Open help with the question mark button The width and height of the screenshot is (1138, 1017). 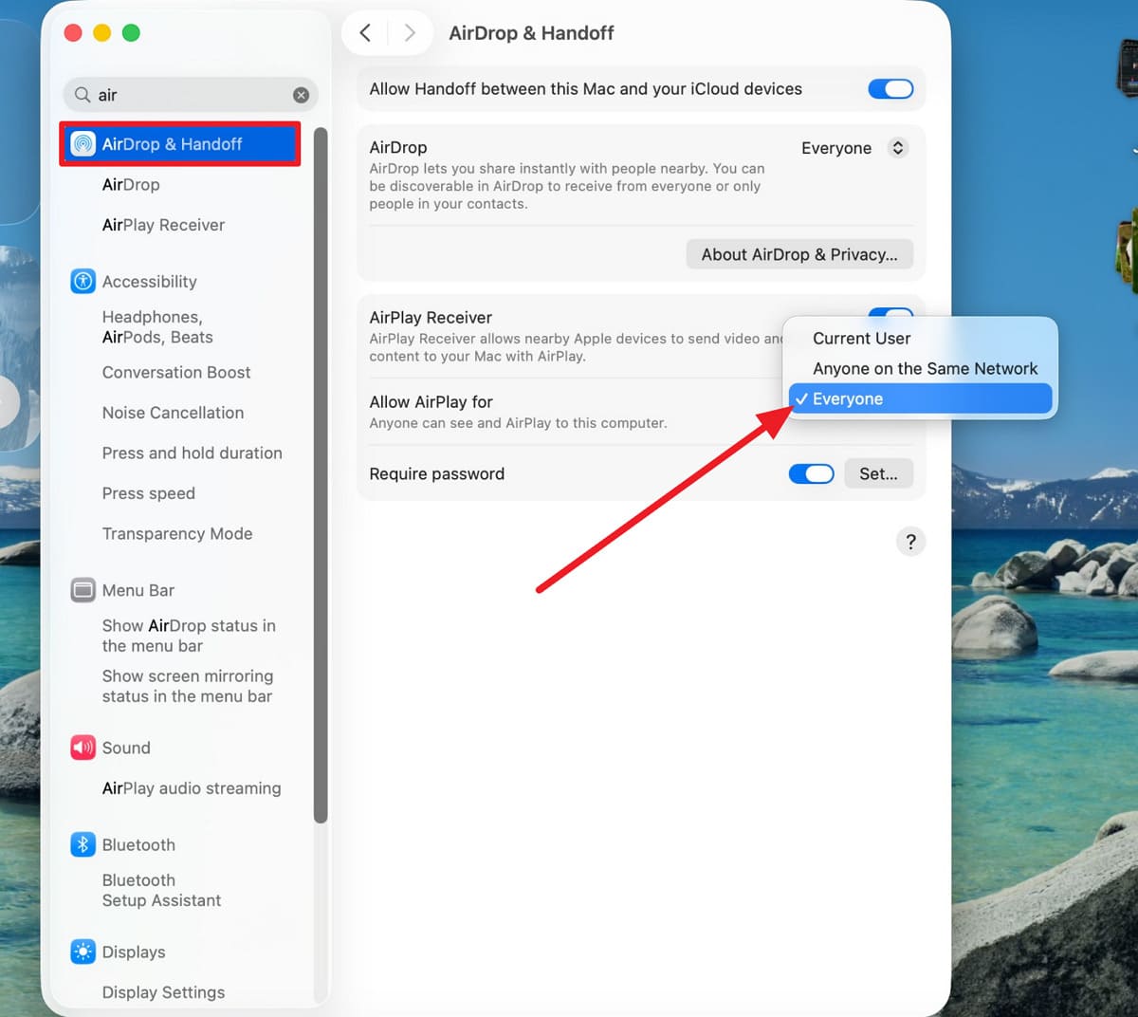910,542
